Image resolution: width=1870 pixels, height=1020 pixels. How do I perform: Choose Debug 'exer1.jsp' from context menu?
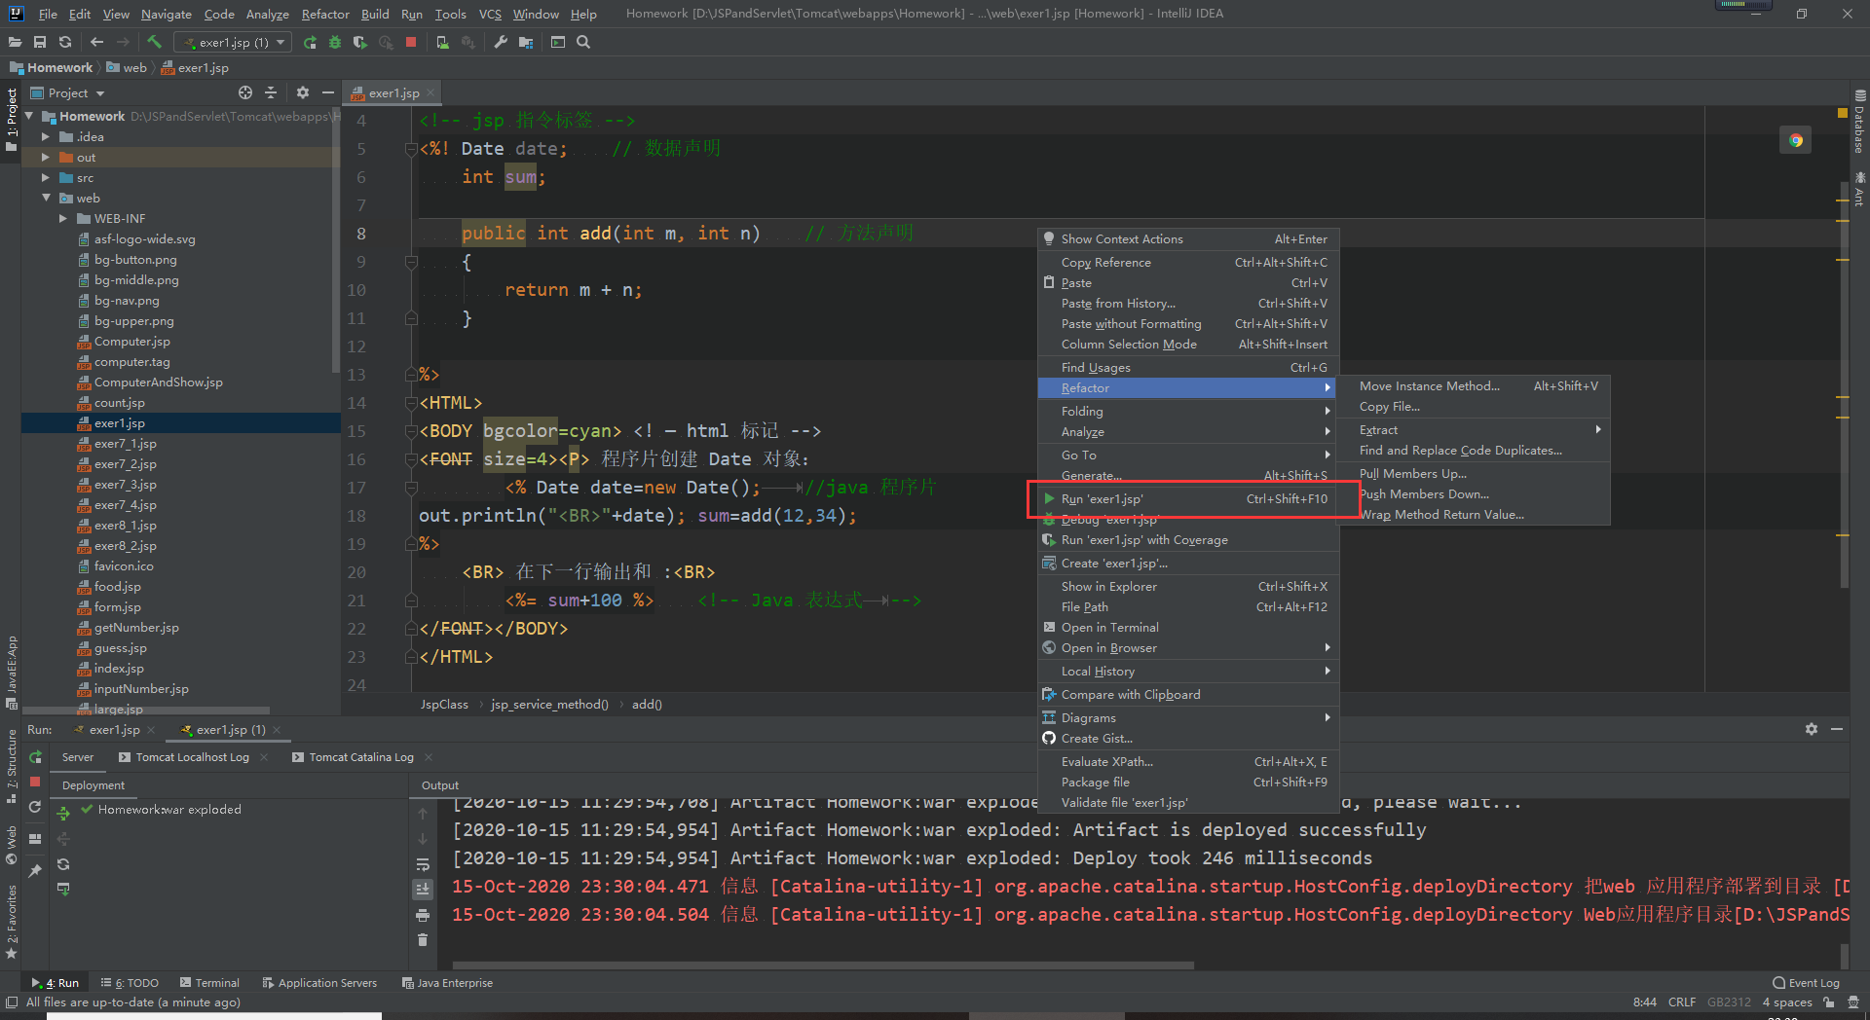click(x=1188, y=520)
